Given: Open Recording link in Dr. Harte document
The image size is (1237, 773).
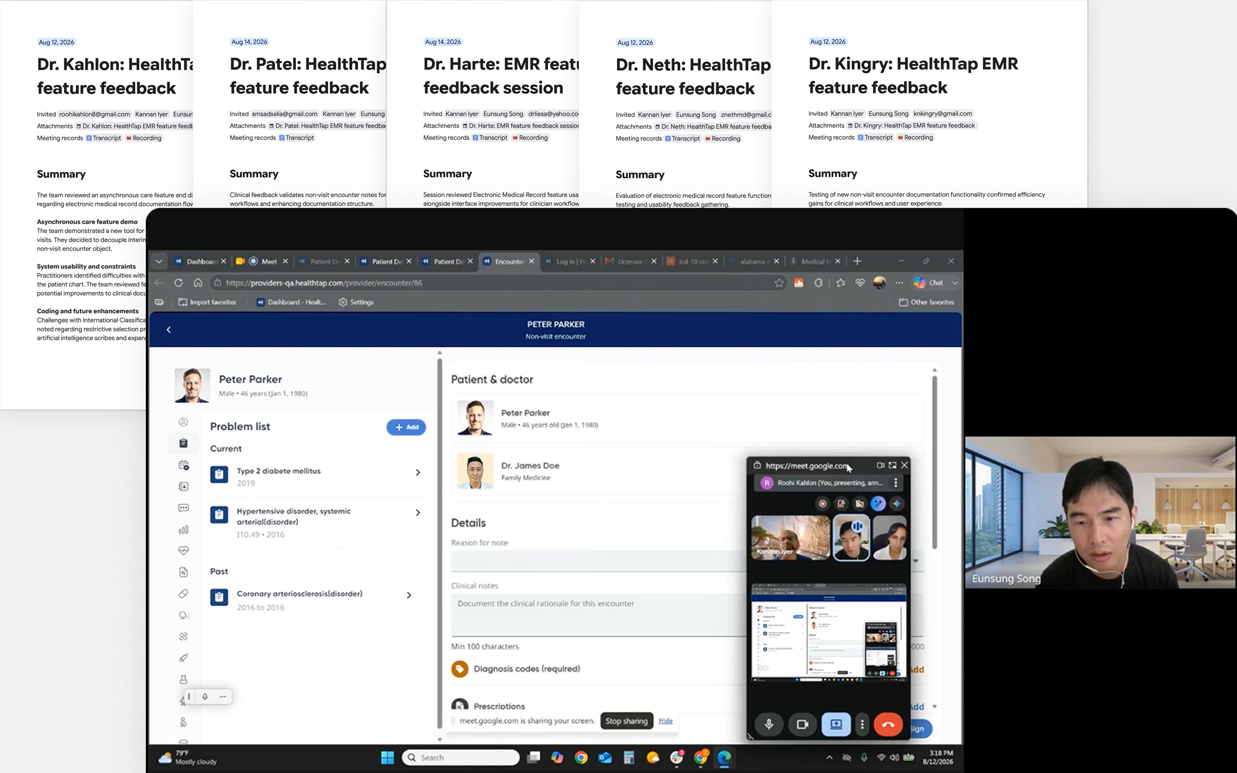Looking at the screenshot, I should pos(530,138).
